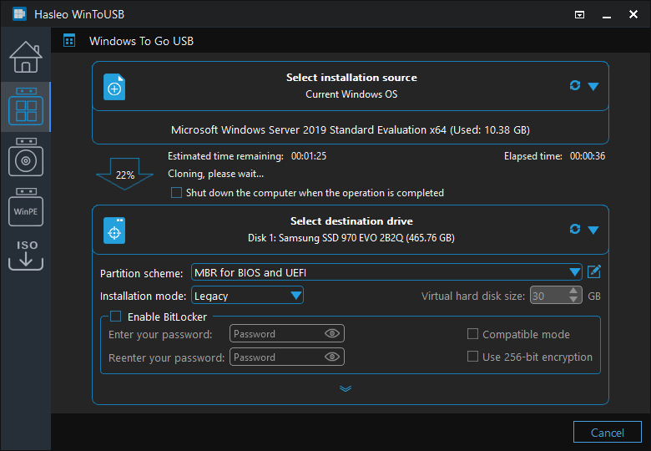Click the Windows Server 2019 Standard Evaluation entry
This screenshot has height=451, width=651.
tap(351, 130)
